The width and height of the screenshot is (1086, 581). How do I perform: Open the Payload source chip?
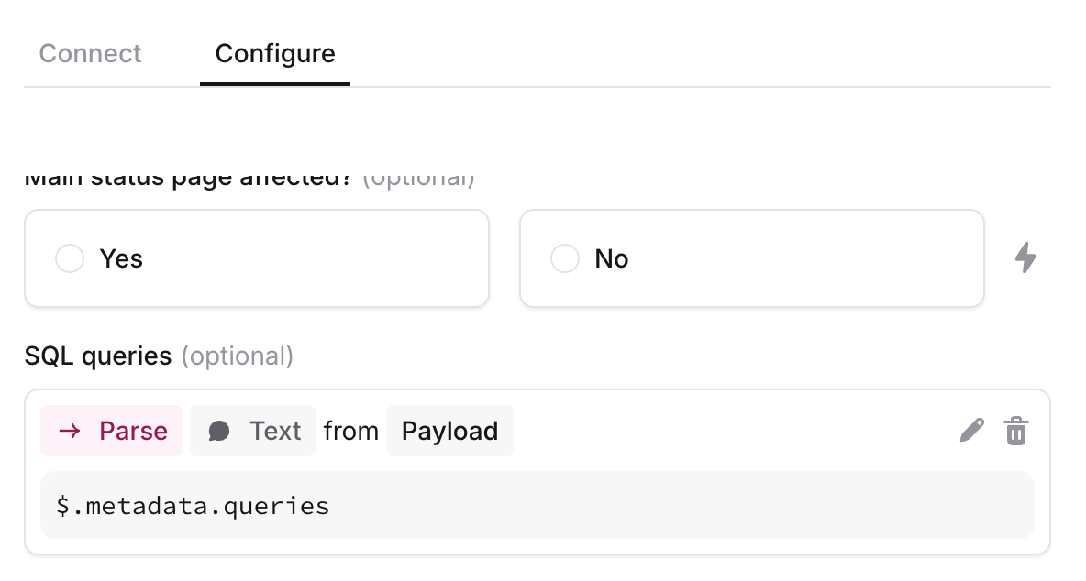[x=450, y=431]
